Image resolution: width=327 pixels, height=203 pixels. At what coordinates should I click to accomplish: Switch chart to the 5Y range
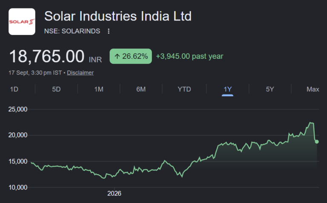click(270, 89)
